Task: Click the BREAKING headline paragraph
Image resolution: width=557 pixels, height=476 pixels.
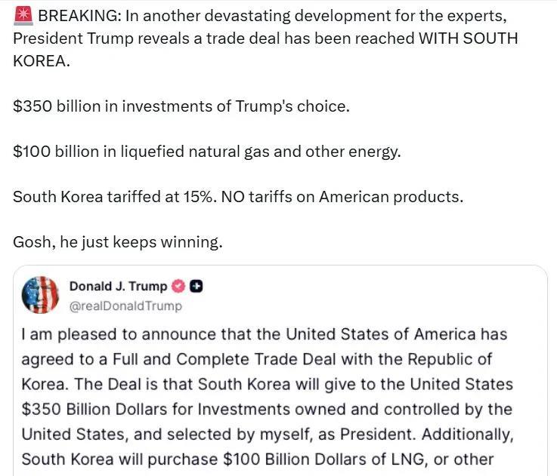Action: coord(265,38)
